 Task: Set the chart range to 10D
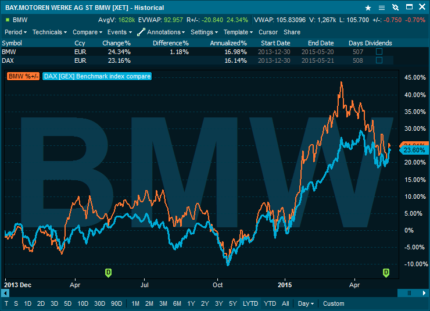tap(83, 303)
